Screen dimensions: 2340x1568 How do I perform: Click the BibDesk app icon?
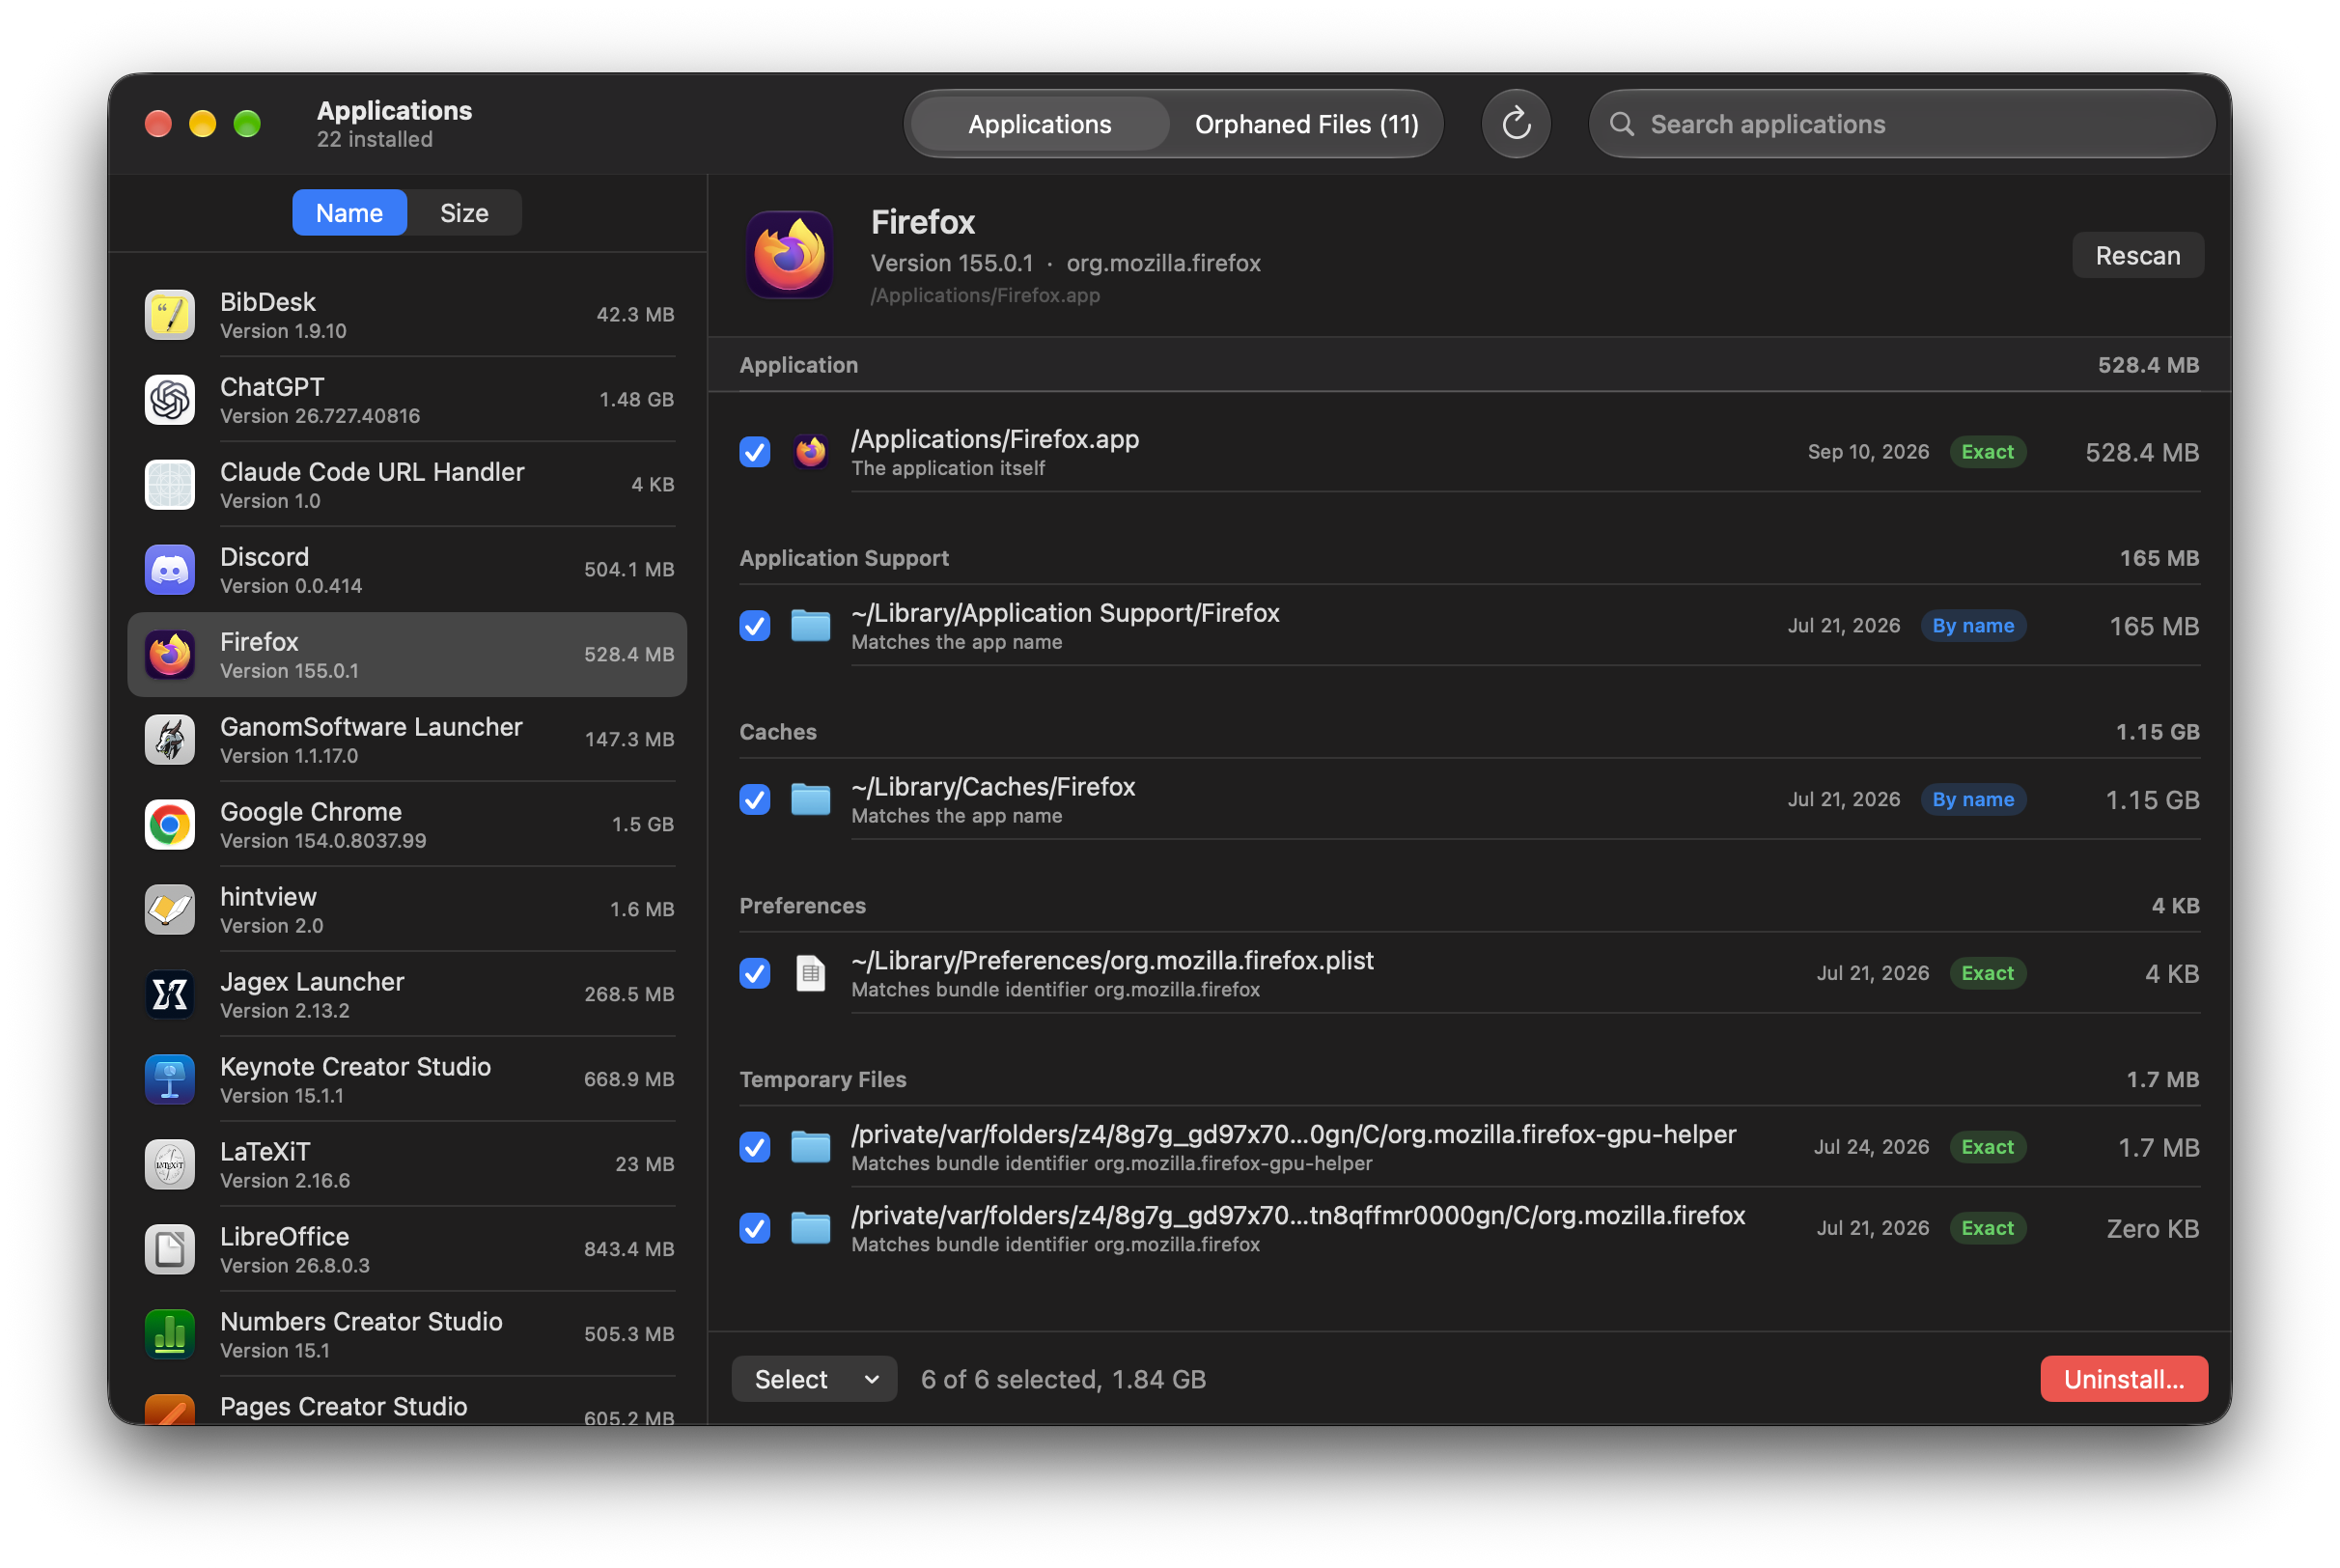170,315
